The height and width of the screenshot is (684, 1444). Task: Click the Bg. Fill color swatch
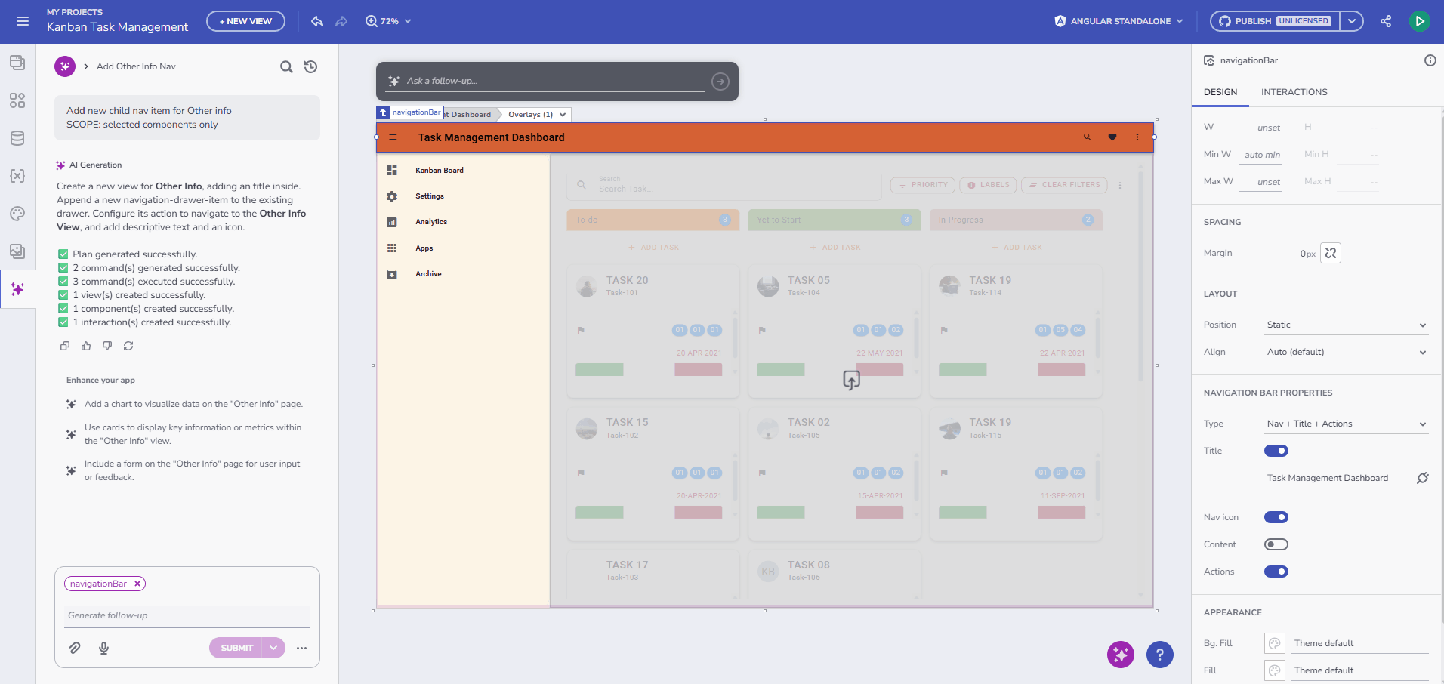click(1274, 642)
